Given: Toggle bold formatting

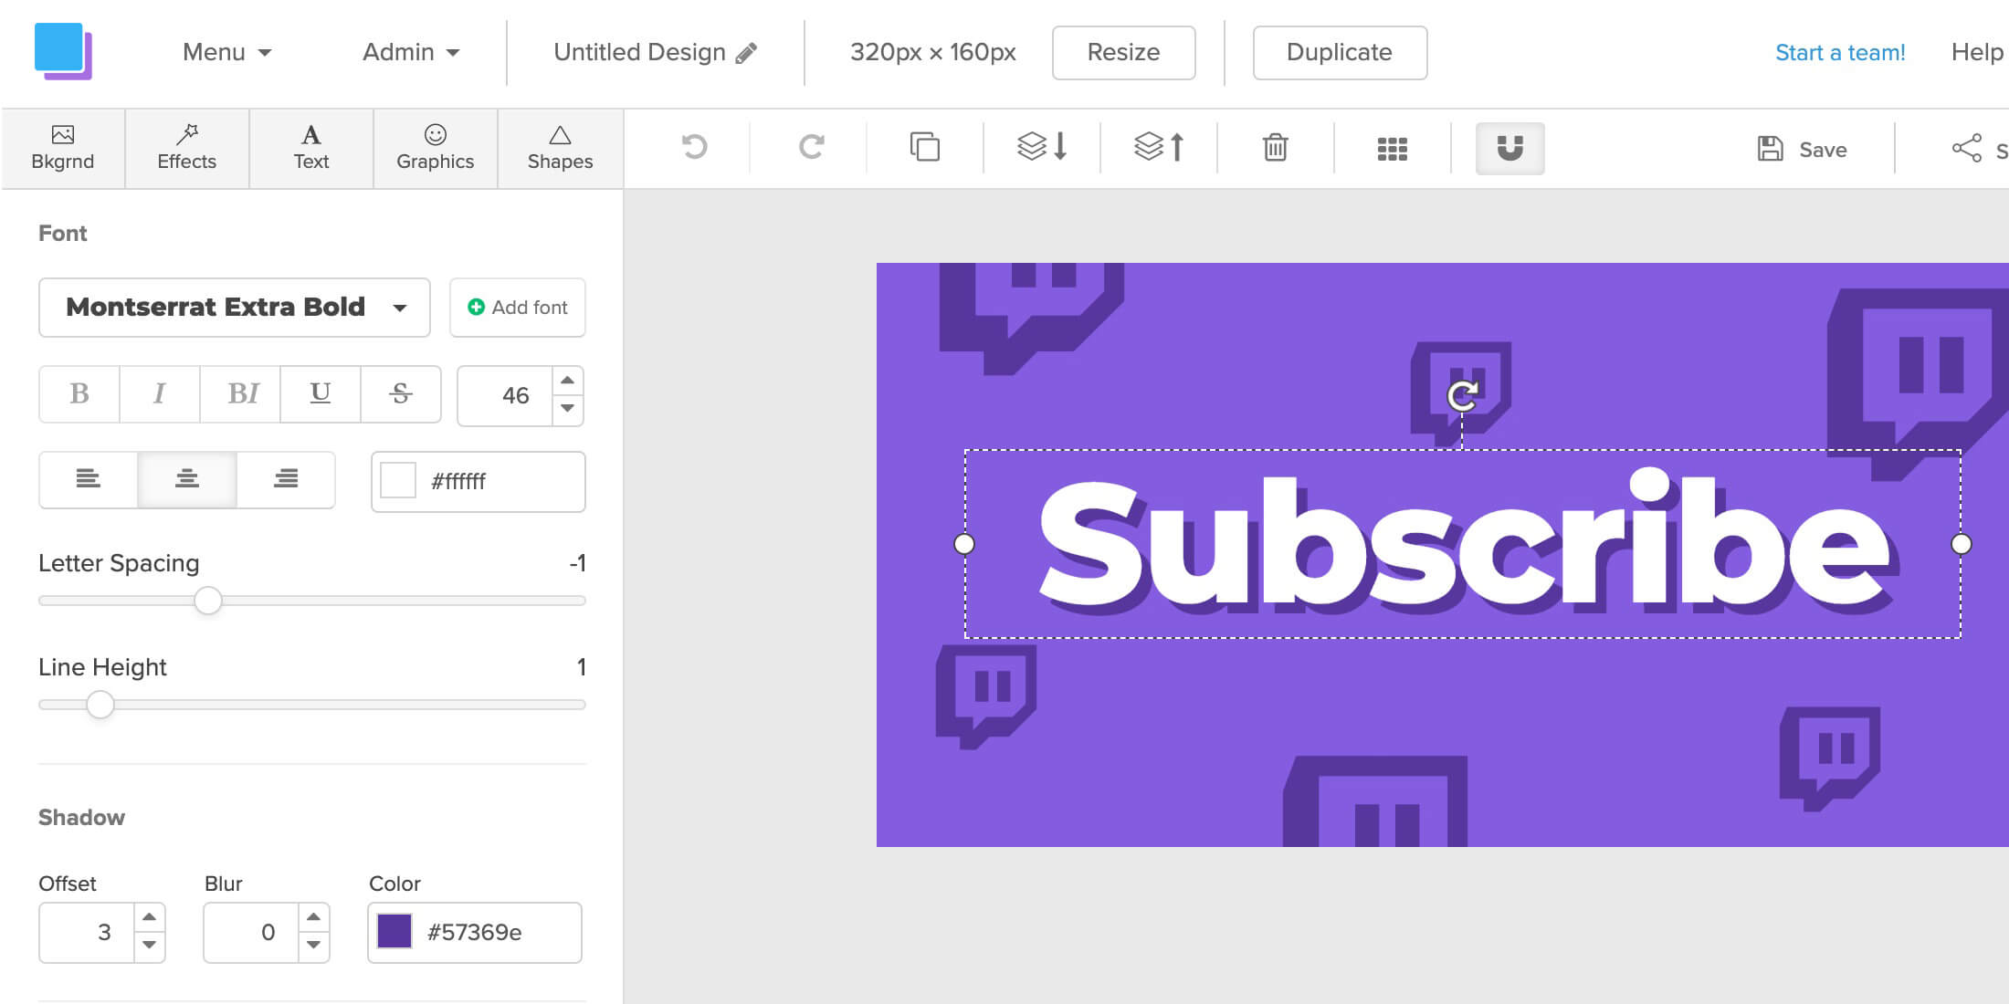Looking at the screenshot, I should (79, 394).
